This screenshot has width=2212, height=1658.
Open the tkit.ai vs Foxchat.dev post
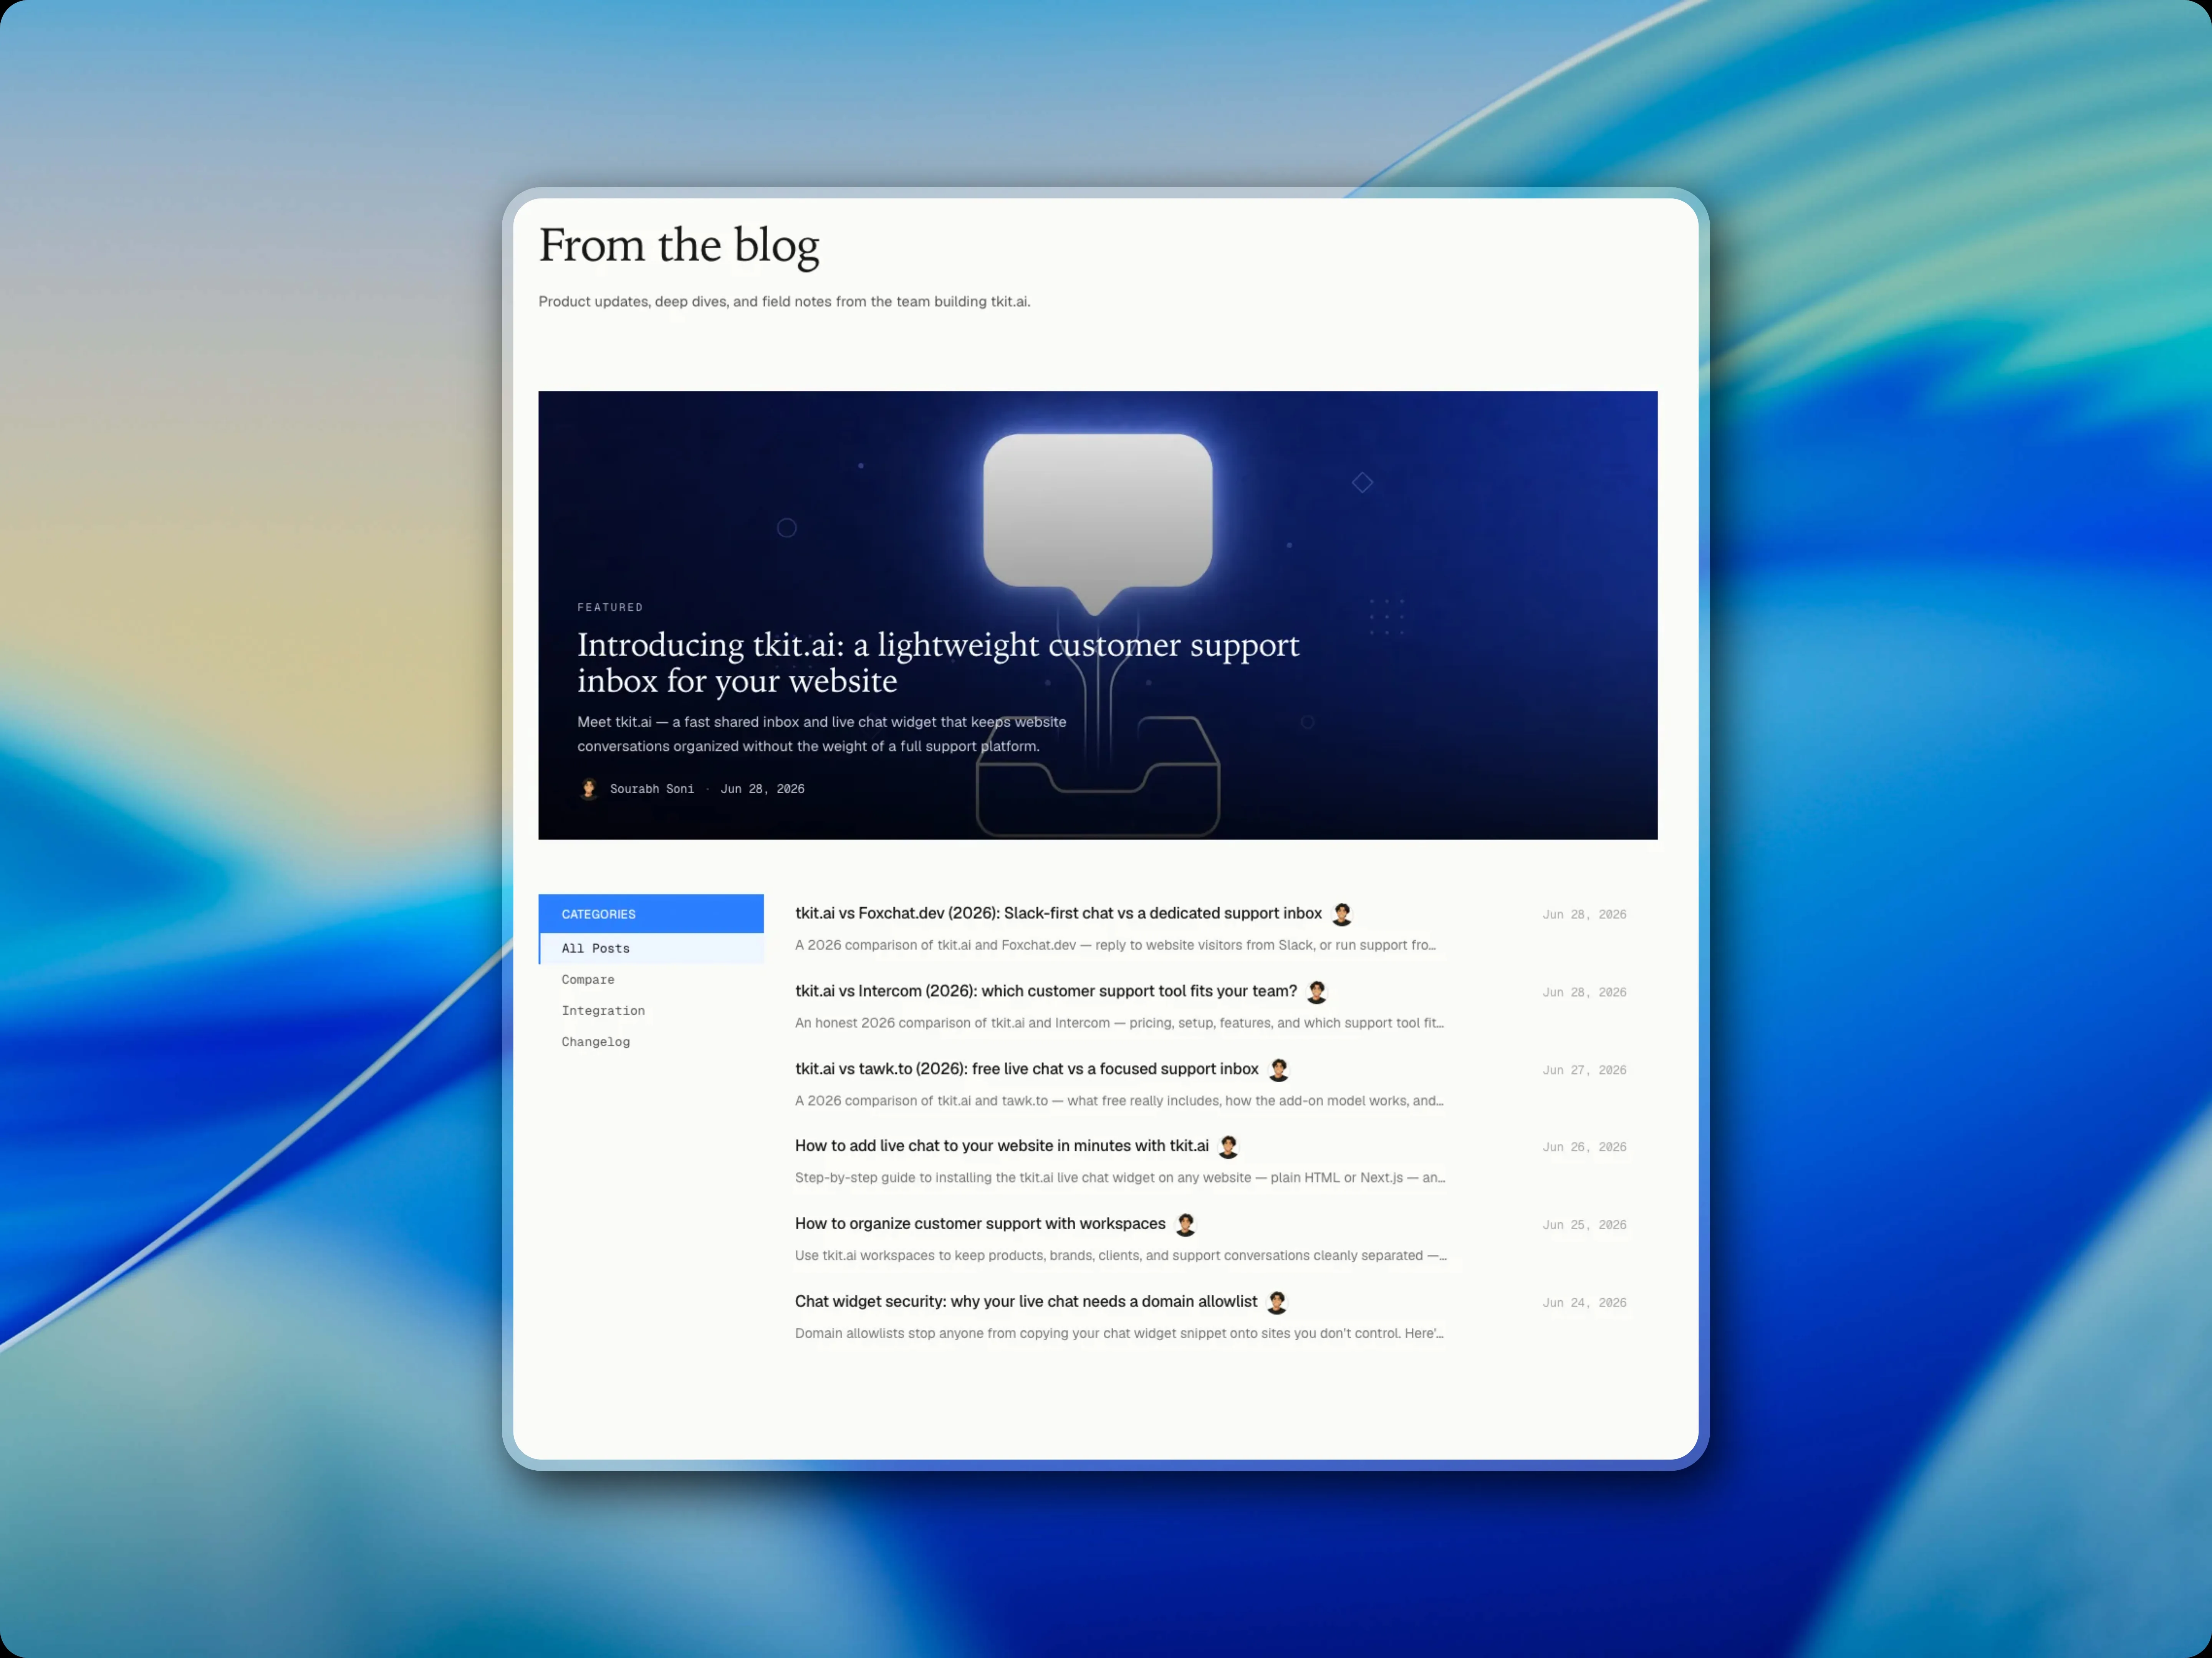click(1058, 913)
